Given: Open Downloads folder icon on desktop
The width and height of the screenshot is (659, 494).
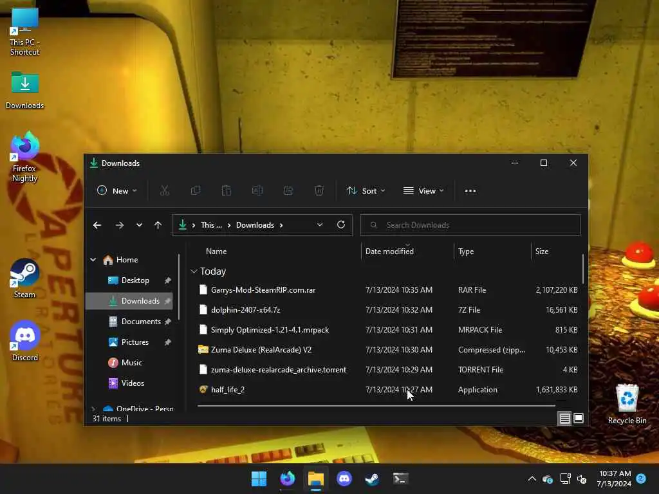Looking at the screenshot, I should (x=25, y=90).
